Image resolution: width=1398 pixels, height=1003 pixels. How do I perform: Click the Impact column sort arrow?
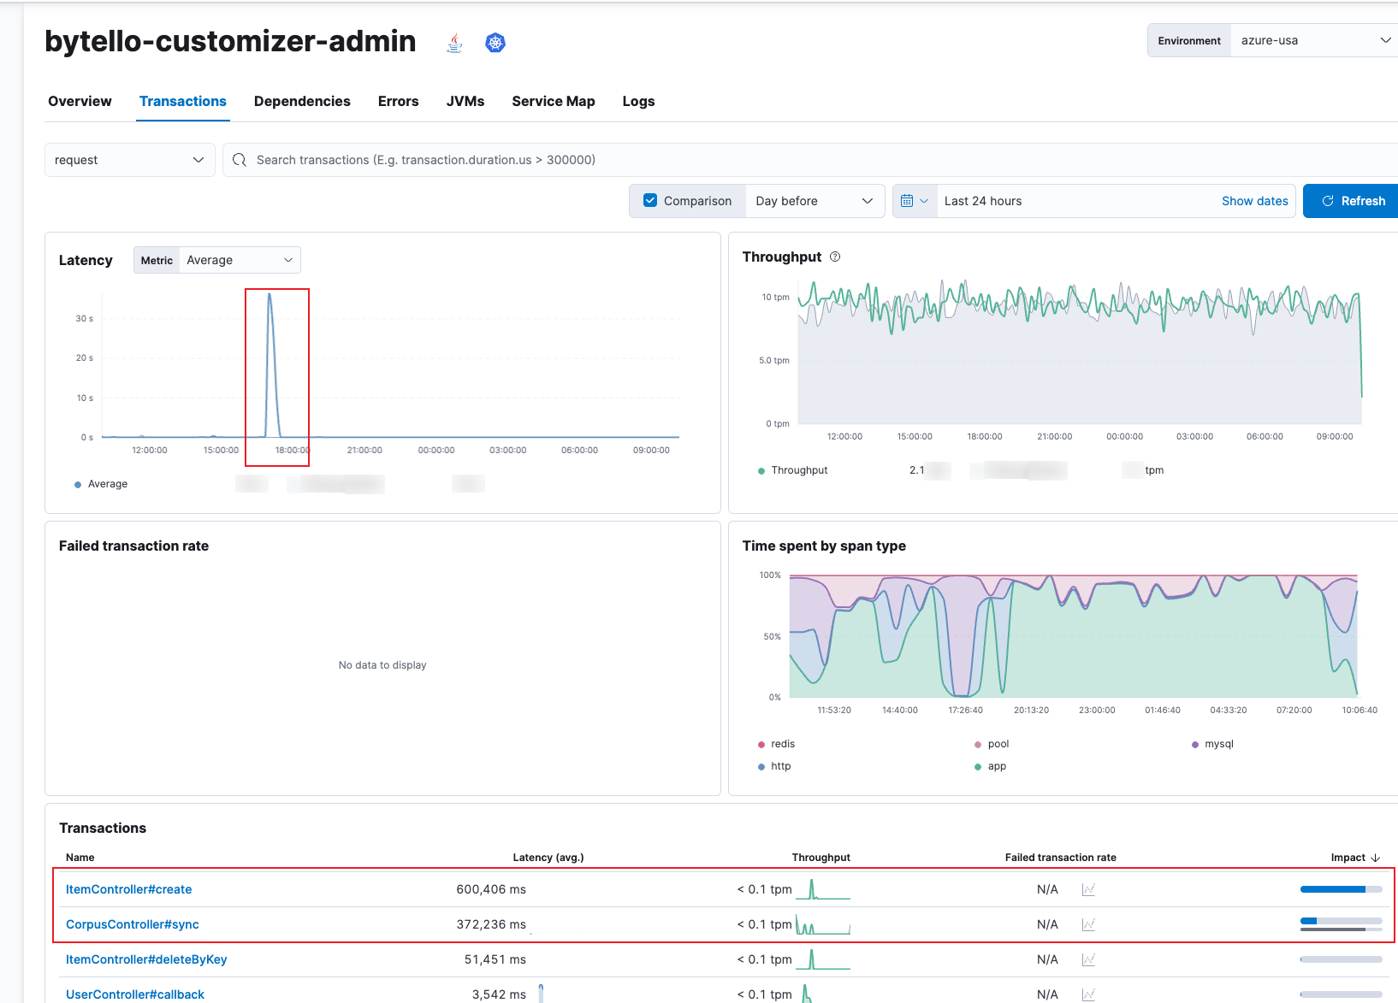coord(1375,858)
